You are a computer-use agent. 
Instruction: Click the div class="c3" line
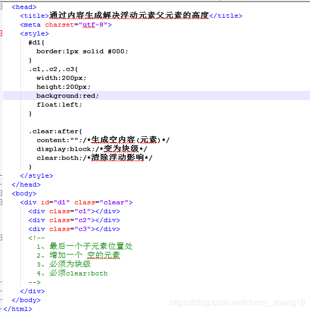[x=74, y=229]
